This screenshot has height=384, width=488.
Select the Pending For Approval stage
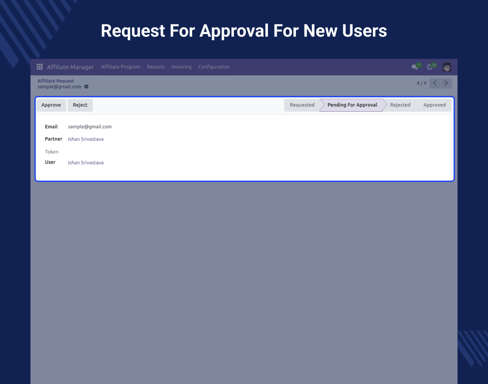tap(352, 105)
